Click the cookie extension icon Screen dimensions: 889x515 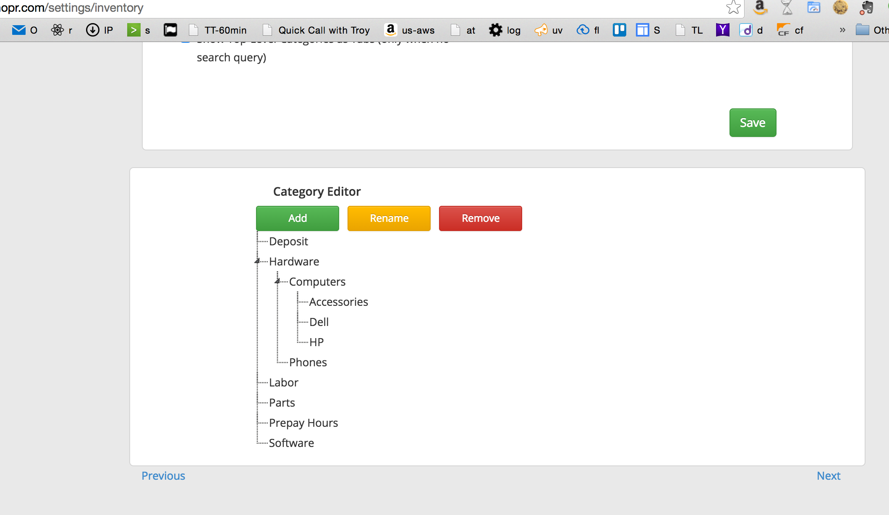click(840, 7)
